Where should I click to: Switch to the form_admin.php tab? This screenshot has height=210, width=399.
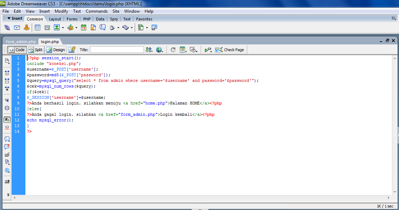20,41
